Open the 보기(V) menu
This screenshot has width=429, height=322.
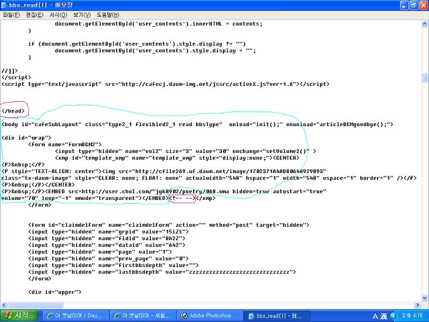click(82, 15)
